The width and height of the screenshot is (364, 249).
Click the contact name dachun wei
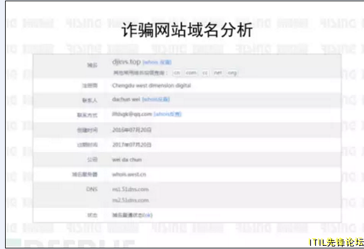pyautogui.click(x=126, y=100)
